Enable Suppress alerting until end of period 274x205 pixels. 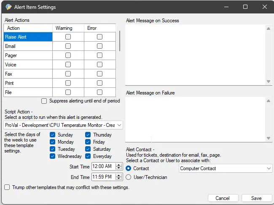pyautogui.click(x=44, y=101)
